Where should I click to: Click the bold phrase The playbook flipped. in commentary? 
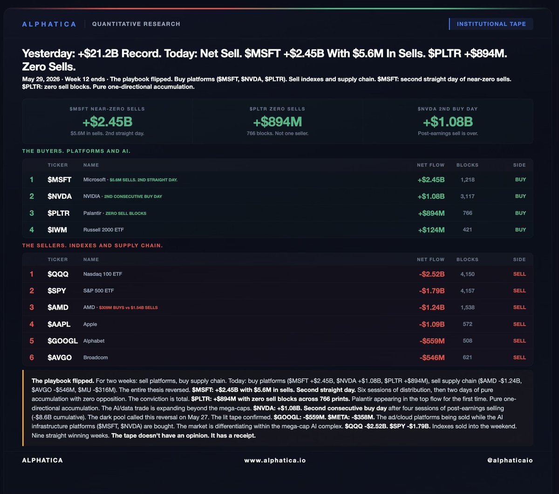tap(62, 381)
